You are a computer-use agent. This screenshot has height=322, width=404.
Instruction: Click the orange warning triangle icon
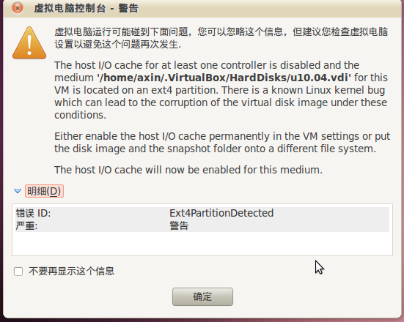[29, 43]
